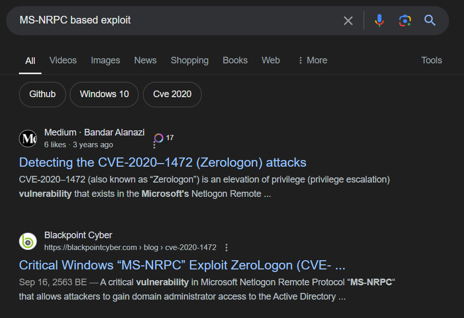
Task: Open Google Lens image search
Action: pos(405,20)
